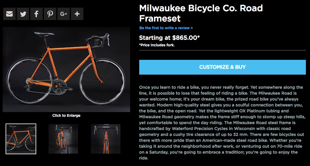This screenshot has width=310, height=166.
Task: Share the product on Twitter
Action: click(x=23, y=14)
